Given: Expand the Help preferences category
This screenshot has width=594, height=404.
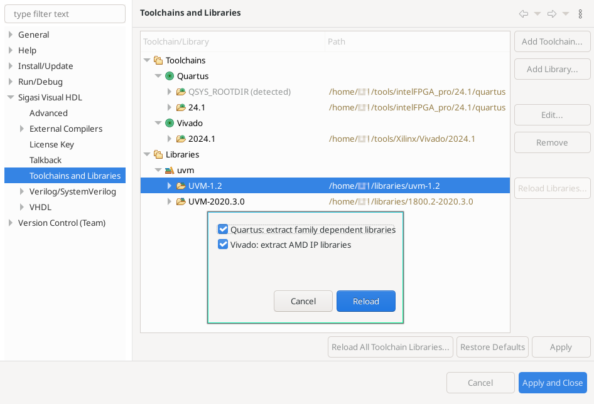Looking at the screenshot, I should click(x=11, y=50).
